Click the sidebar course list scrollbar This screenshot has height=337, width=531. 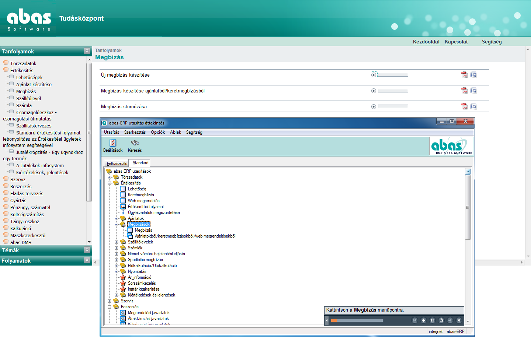point(89,132)
